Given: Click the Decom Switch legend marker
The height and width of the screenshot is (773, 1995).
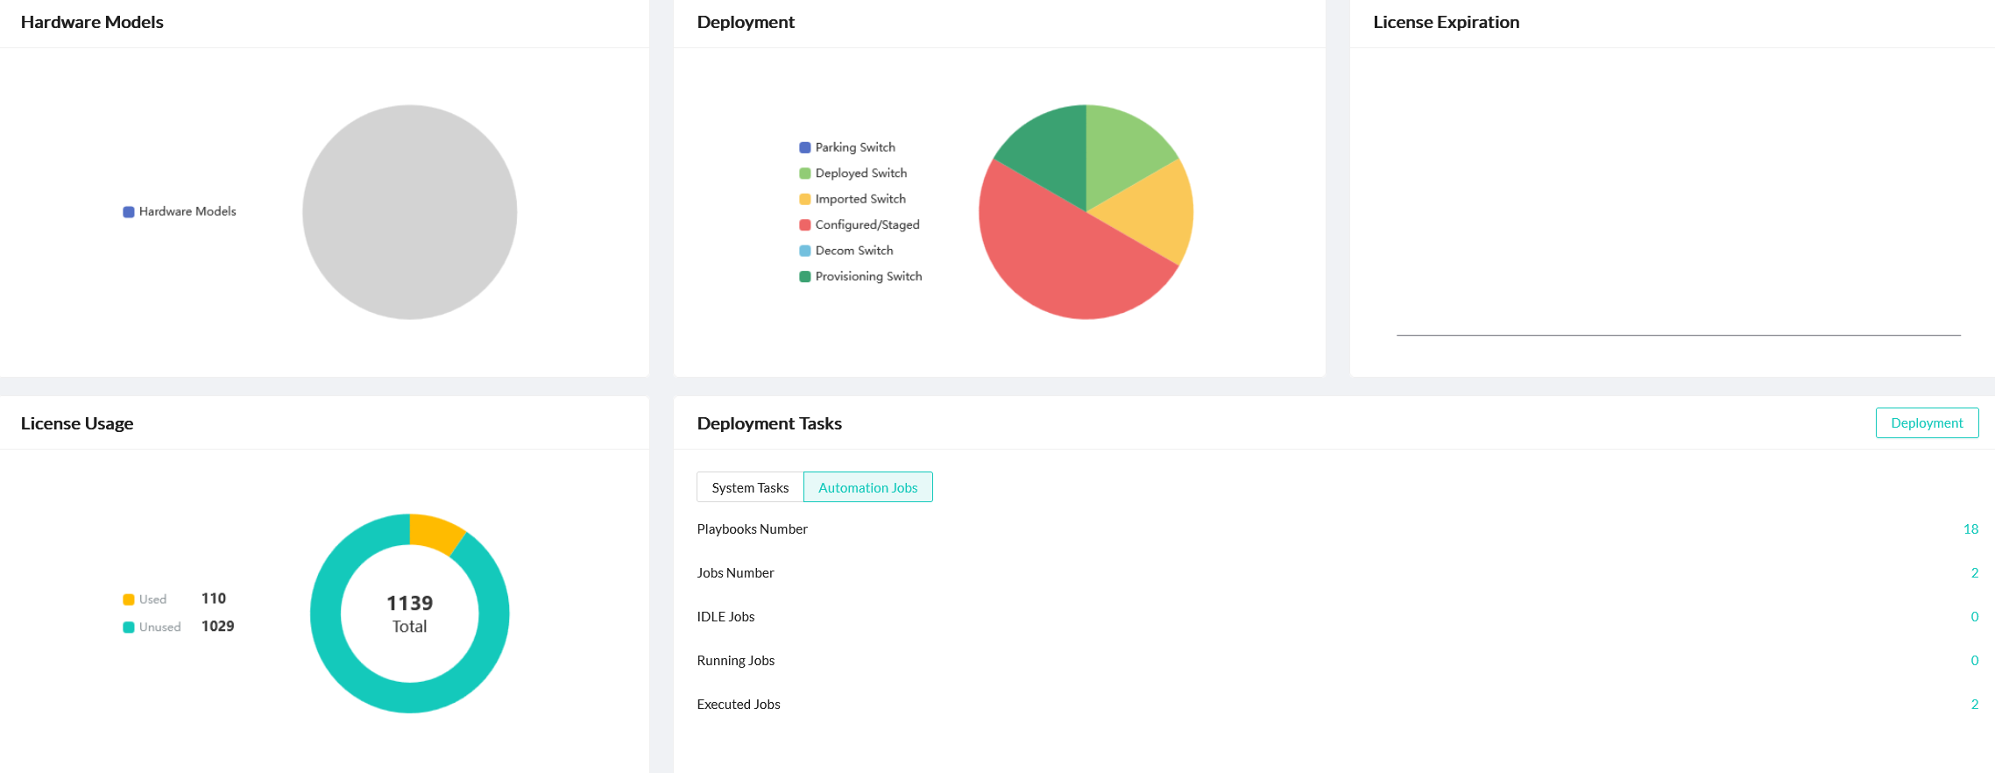Looking at the screenshot, I should click(805, 251).
